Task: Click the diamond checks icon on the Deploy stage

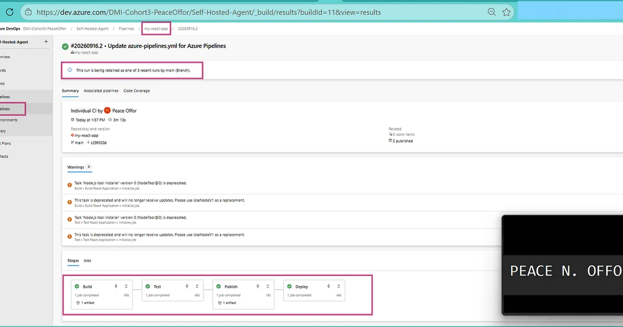Action: coord(329,286)
